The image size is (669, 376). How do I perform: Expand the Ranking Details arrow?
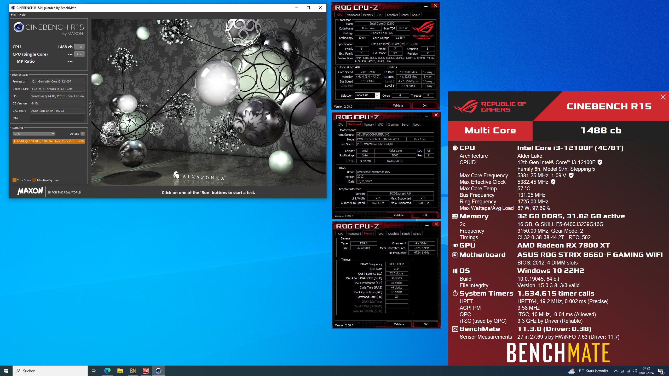(83, 134)
